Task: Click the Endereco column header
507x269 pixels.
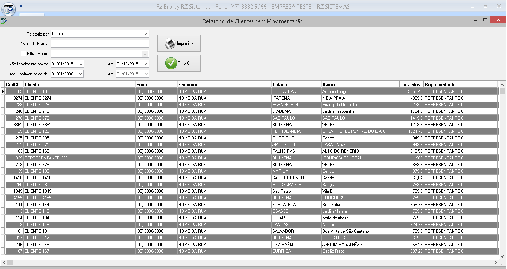Action: 224,84
